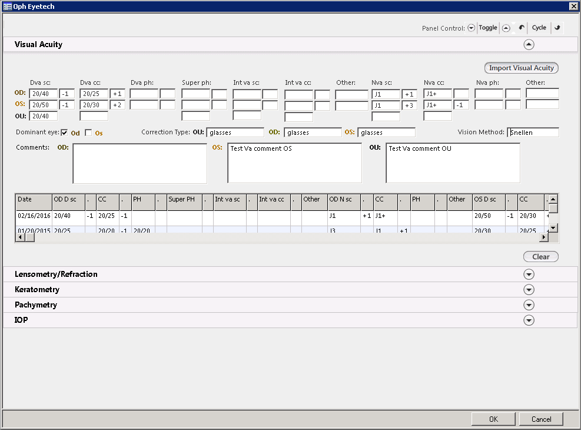Expand the Keratometry panel
The width and height of the screenshot is (581, 430).
tap(529, 289)
